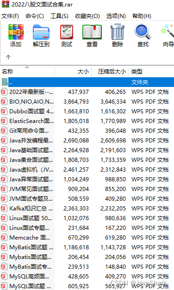Image resolution: width=174 pixels, height=290 pixels.
Task: Click PDF icon of Dubbo面试题 file
Action: click(x=4, y=111)
